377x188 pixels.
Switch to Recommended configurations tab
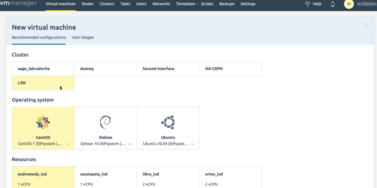(39, 38)
